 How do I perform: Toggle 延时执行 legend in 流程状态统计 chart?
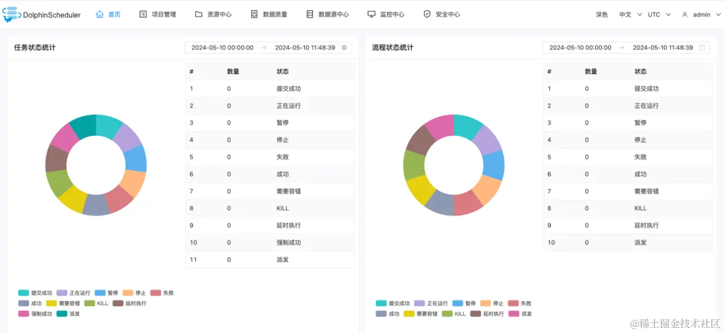click(x=487, y=313)
